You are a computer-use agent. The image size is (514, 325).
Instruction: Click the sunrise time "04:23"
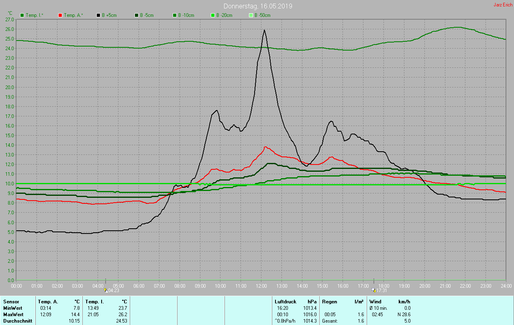pyautogui.click(x=114, y=290)
